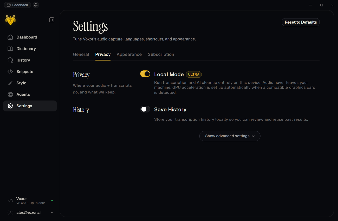Screen dimensions: 338x221
Task: Switch to the General tab
Action: [x=81, y=54]
